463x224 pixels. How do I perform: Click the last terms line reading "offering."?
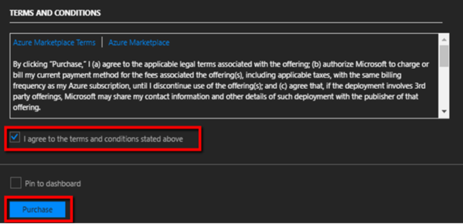click(x=26, y=107)
